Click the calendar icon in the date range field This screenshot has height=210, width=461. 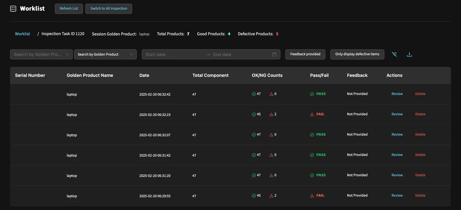click(274, 54)
